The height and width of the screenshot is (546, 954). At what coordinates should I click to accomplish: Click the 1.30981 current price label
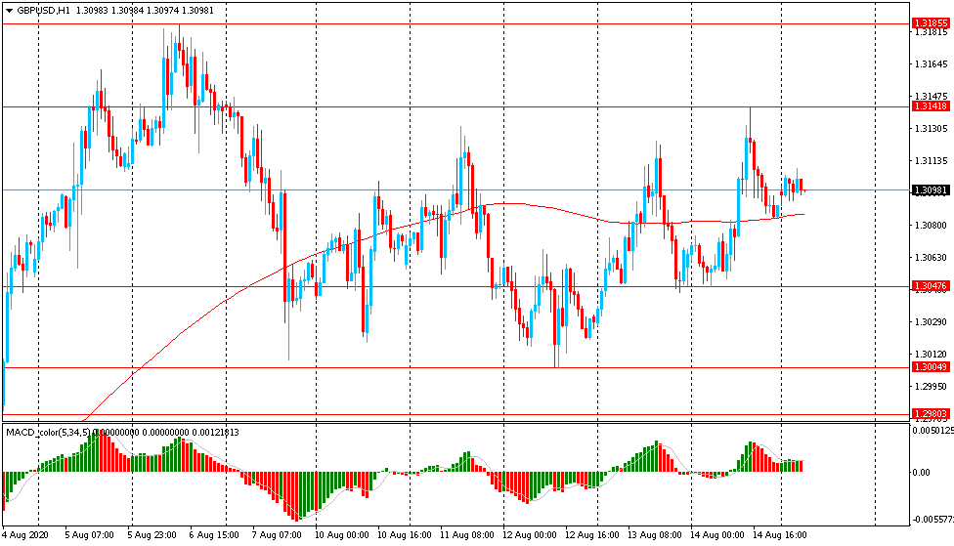[x=930, y=190]
